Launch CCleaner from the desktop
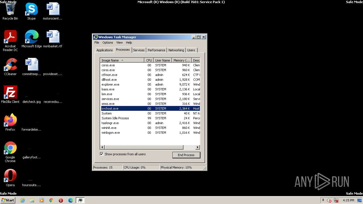Image resolution: width=363 pixels, height=204 pixels. [10, 67]
